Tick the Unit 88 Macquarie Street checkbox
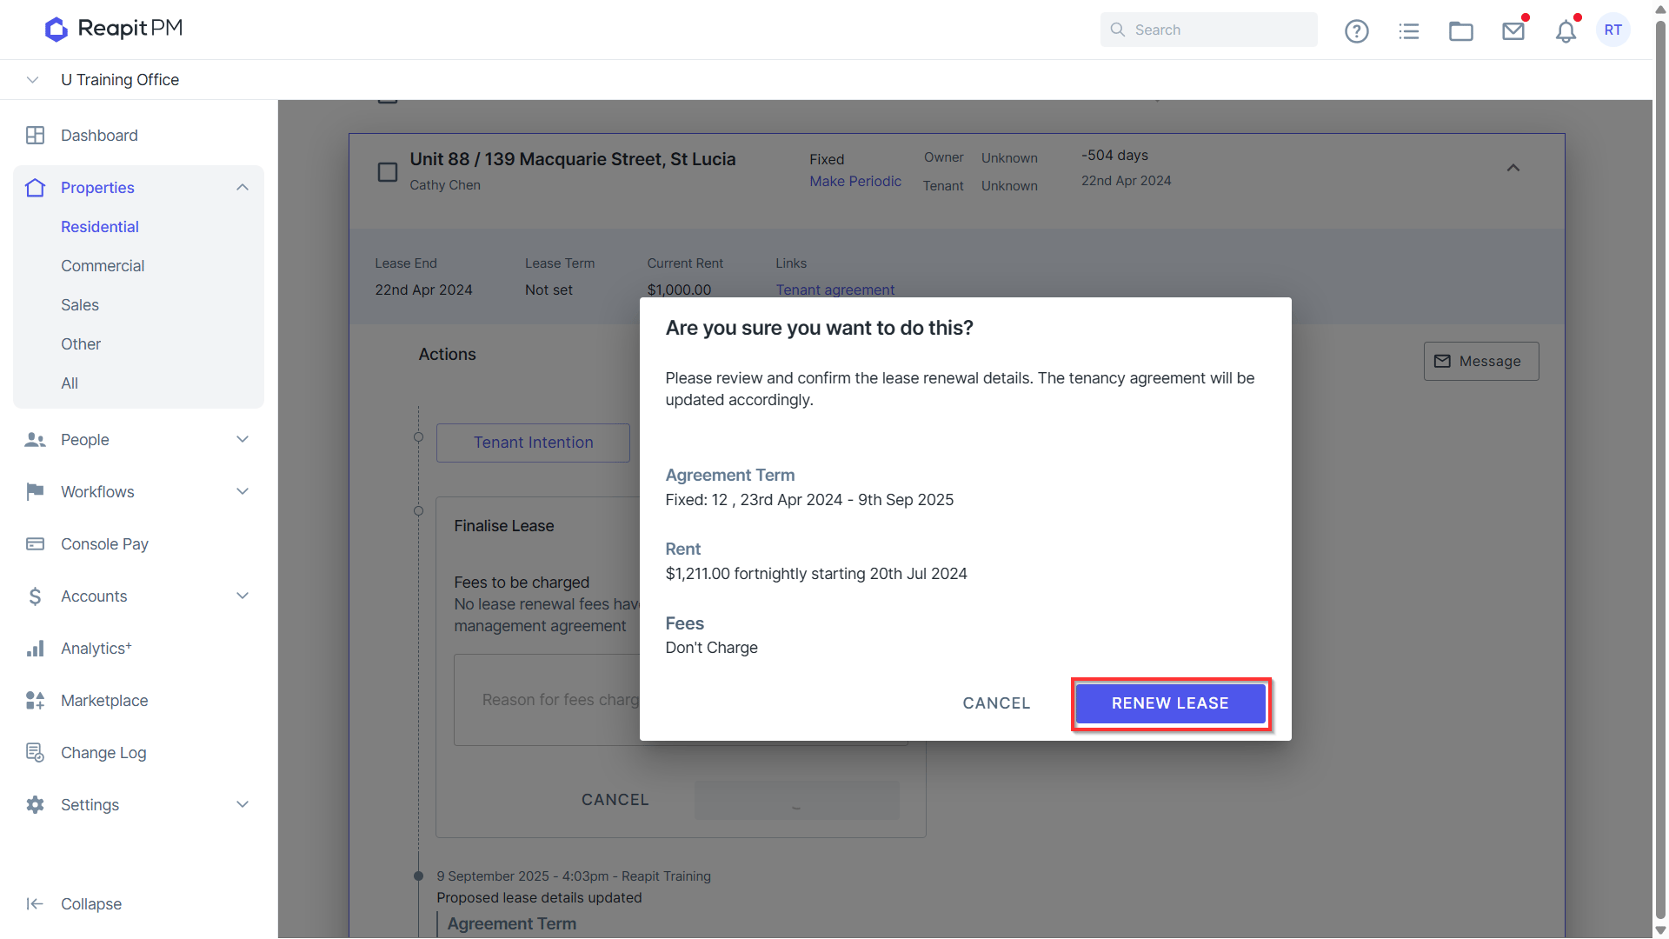The width and height of the screenshot is (1669, 939). coord(388,172)
